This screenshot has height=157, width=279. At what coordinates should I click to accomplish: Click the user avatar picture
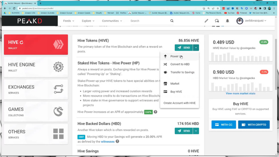click(x=240, y=21)
